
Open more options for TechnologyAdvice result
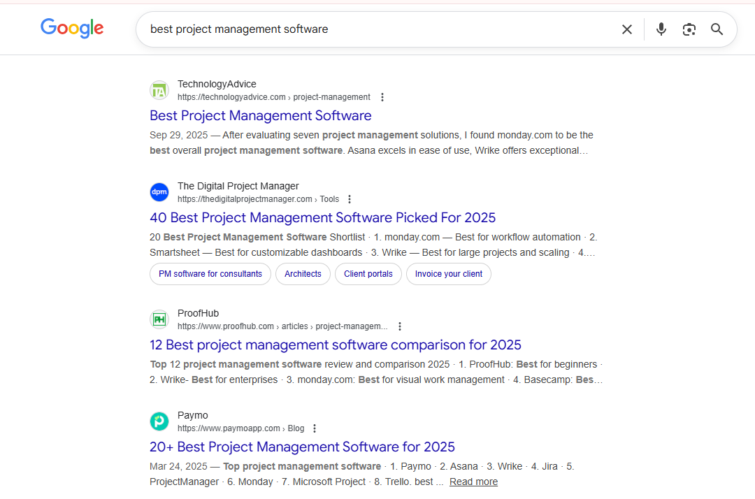click(x=382, y=97)
